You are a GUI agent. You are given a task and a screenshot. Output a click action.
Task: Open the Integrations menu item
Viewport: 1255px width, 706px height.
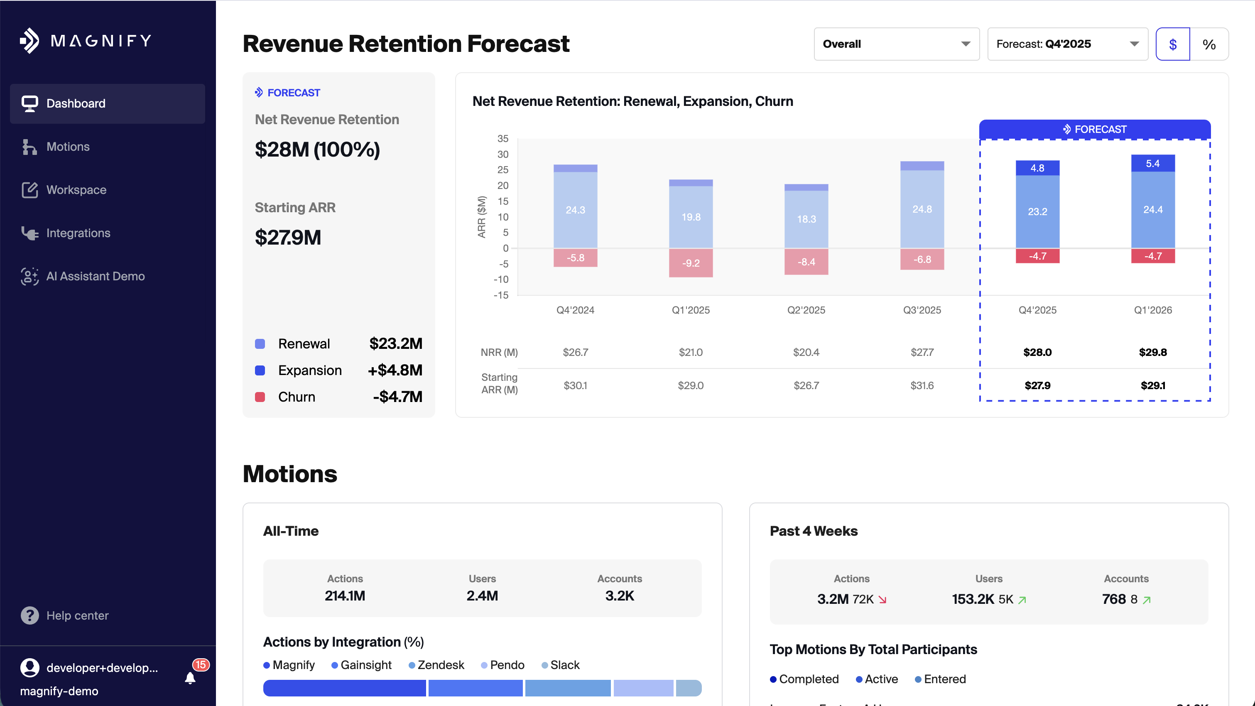pos(78,233)
